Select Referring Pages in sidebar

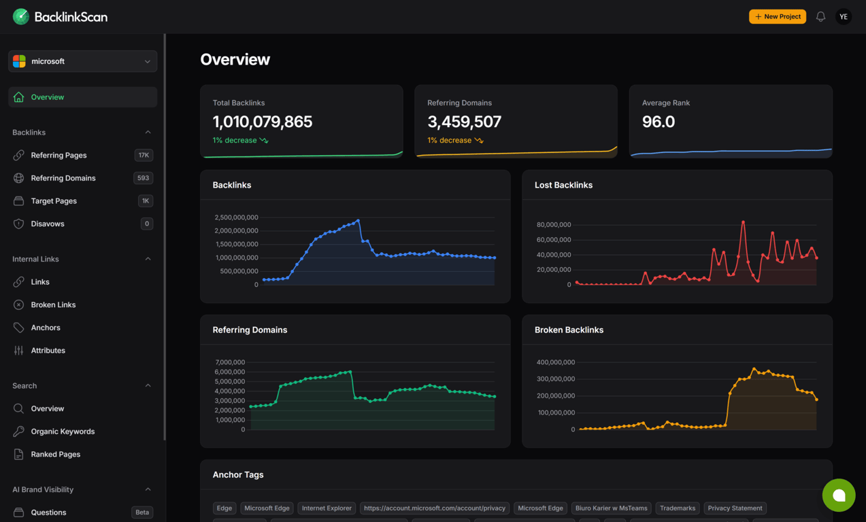59,155
